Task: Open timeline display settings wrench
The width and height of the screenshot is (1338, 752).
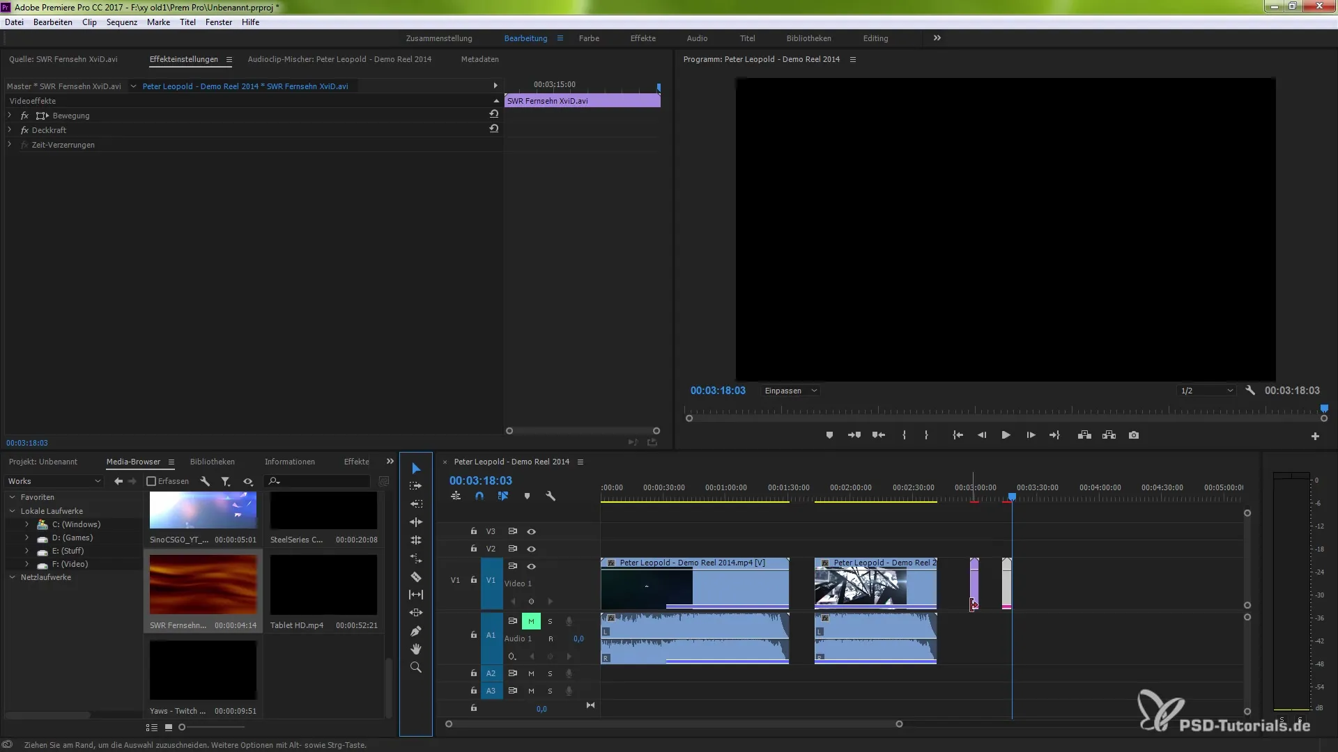Action: (x=551, y=496)
